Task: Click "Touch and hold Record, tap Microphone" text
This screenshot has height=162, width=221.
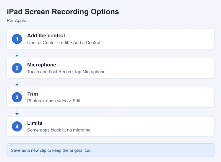Action: (66, 72)
